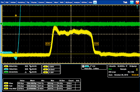Viewport: 140px width, 92px height.
Task: Click the right 50.0% measurement annotation
Action: 96,44
